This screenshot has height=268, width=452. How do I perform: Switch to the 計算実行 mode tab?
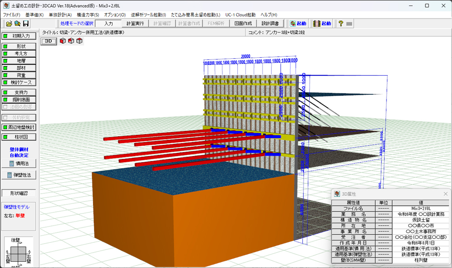135,23
